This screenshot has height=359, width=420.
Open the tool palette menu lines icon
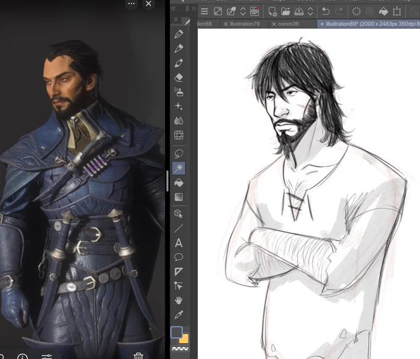coord(175,20)
